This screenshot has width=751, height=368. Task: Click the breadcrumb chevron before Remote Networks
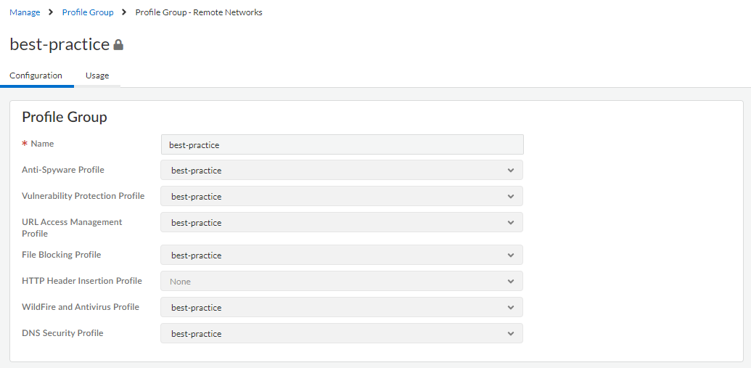point(125,12)
